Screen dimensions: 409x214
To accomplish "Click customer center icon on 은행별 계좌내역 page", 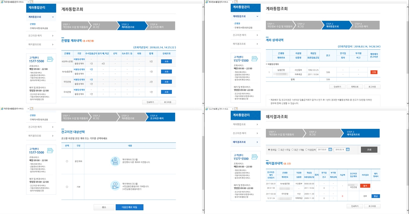I will (50, 59).
